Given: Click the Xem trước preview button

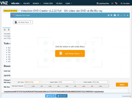Looking at the screenshot, I should (62, 96).
